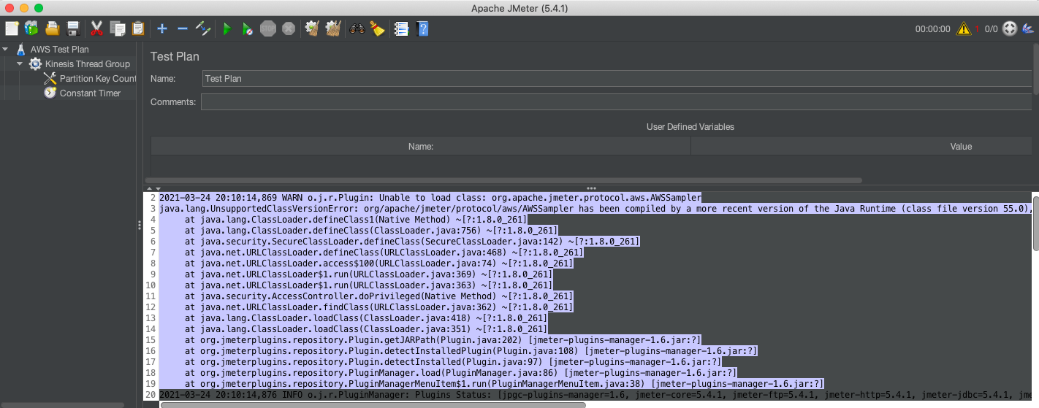
Task: Collapse the AWS Test Plan tree node
Action: 6,49
